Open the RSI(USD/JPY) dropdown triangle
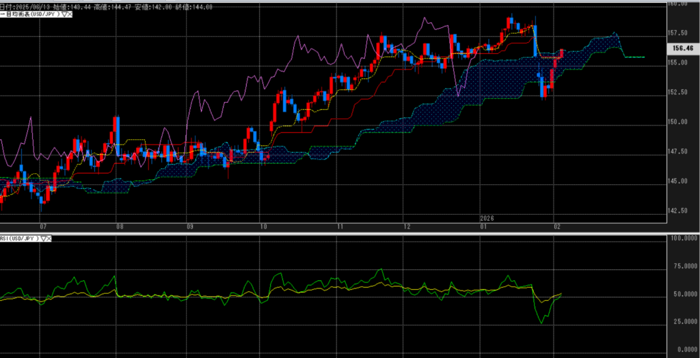This screenshot has width=700, height=358. (x=44, y=239)
